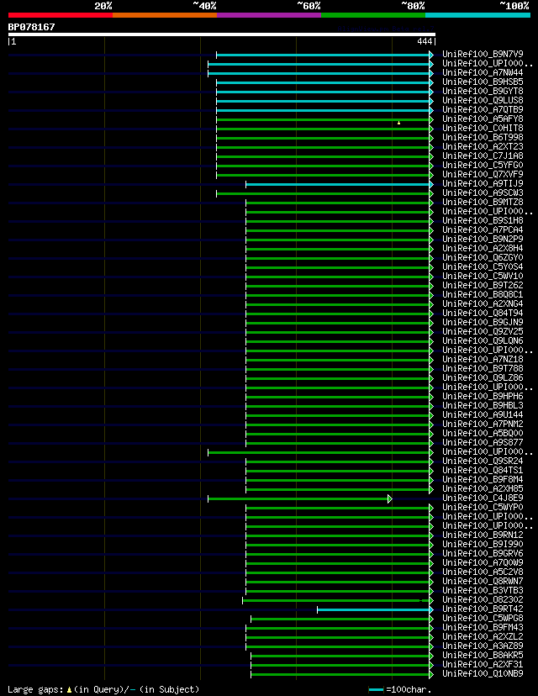Click hit label UniRef100_B6T998

tap(483, 138)
